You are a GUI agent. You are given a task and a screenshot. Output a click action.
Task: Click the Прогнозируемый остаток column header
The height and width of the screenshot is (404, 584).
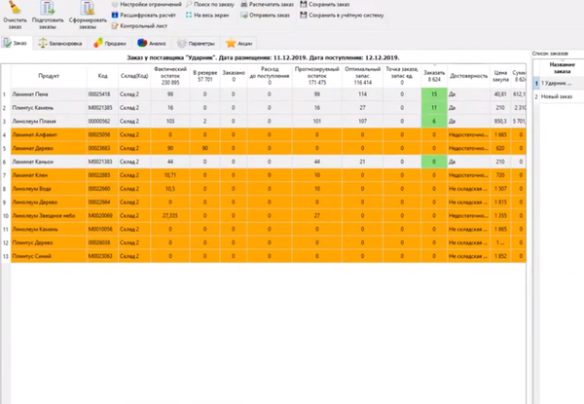317,76
